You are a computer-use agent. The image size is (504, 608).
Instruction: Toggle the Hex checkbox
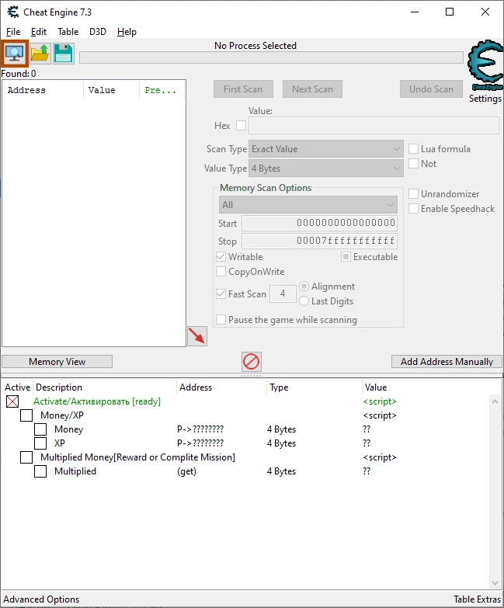[242, 126]
